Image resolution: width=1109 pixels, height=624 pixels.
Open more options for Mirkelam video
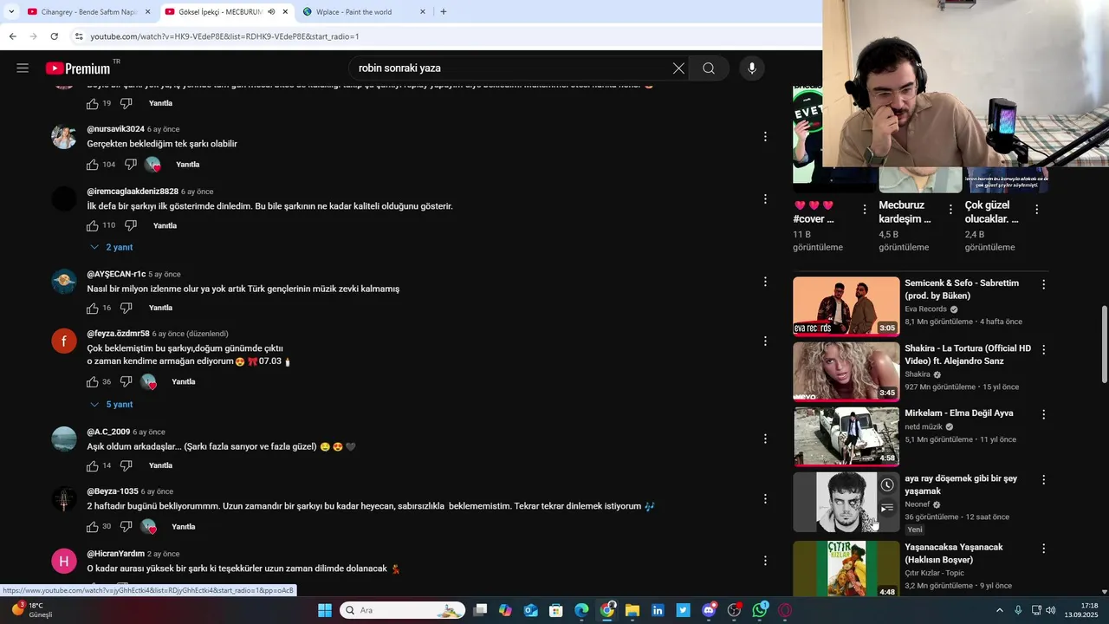pos(1043,414)
